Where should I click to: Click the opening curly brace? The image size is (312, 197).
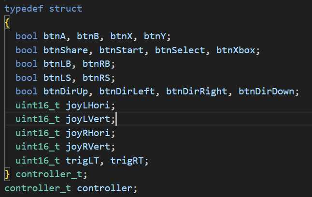7,23
